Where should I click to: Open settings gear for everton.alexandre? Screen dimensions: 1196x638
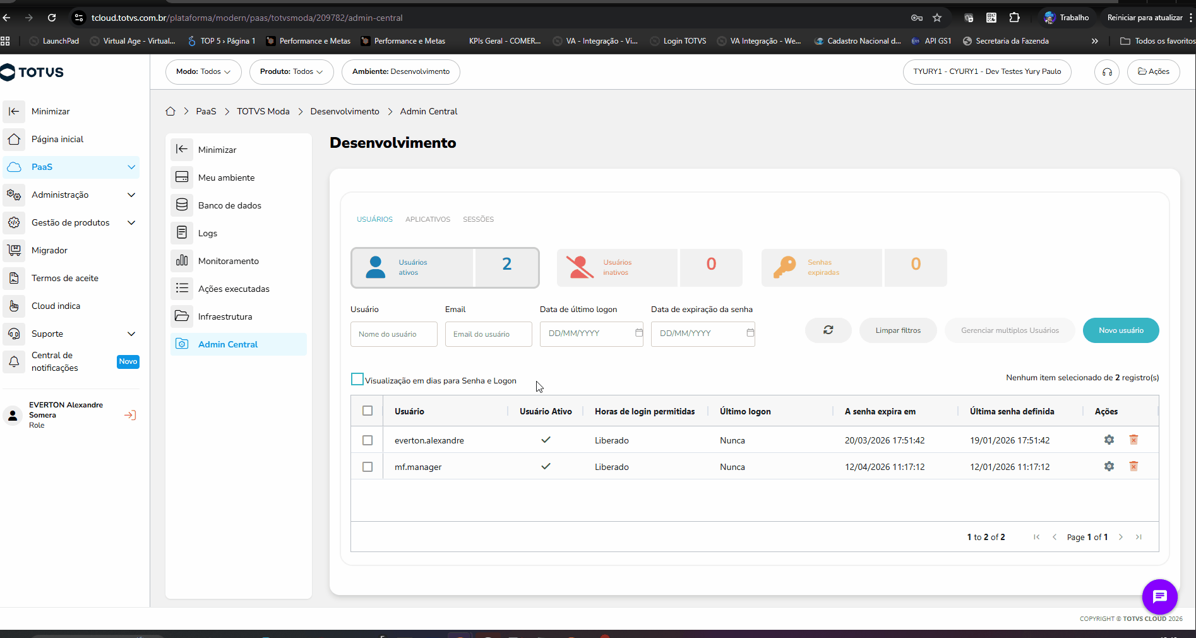tap(1109, 440)
